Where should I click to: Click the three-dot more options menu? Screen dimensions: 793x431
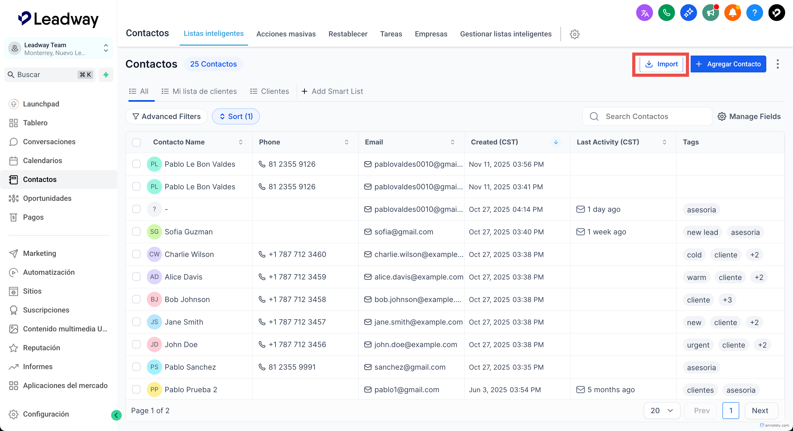click(x=778, y=64)
